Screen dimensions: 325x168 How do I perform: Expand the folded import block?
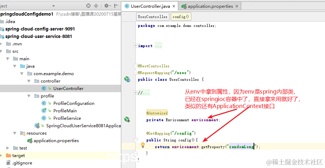(x=135, y=45)
